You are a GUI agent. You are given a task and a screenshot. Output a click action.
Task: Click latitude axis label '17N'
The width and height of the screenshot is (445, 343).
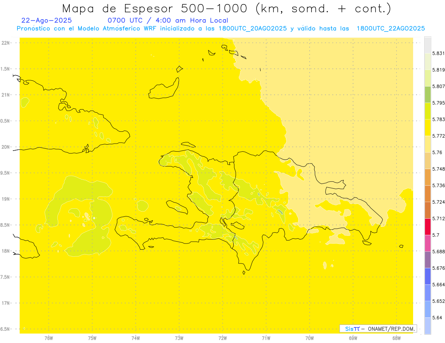point(6,303)
